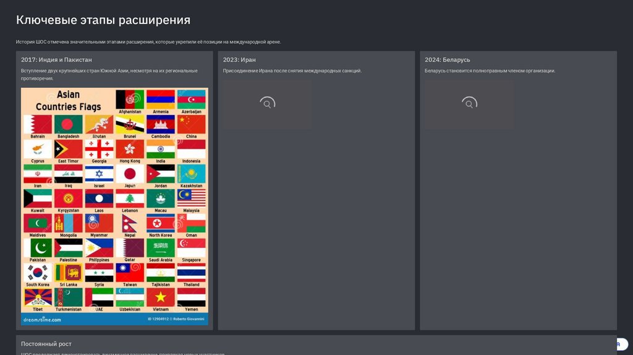
Task: Click the description Вступление двух крупнейших стран
Action: pyautogui.click(x=109, y=75)
